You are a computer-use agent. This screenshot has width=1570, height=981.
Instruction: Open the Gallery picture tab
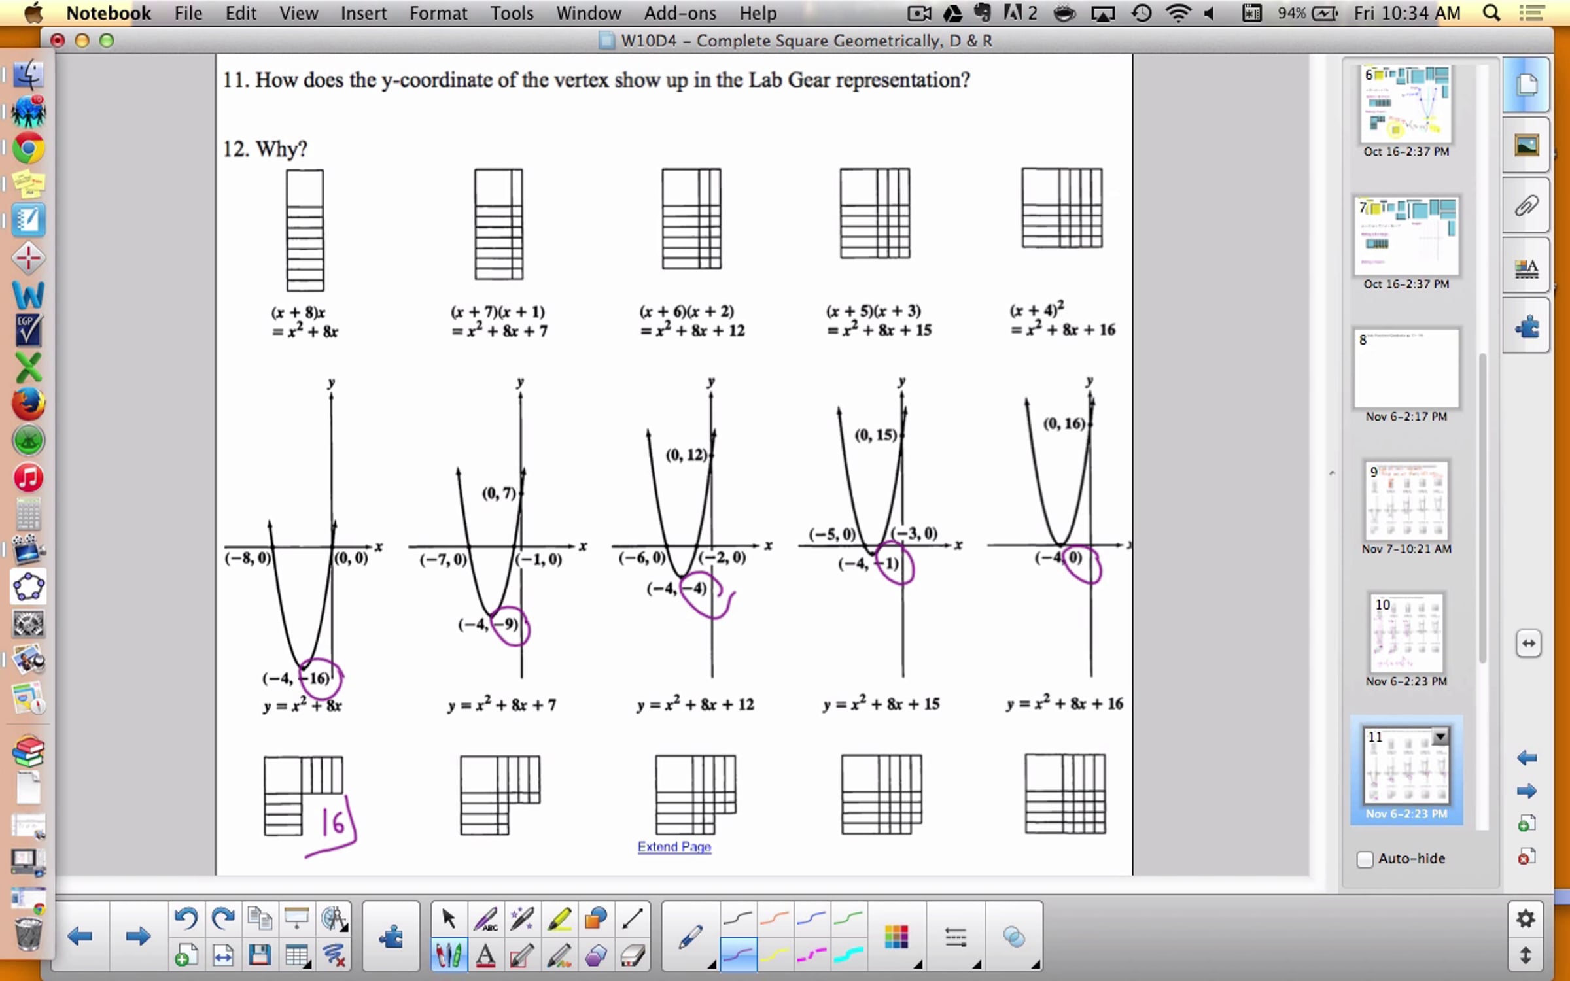[1526, 146]
